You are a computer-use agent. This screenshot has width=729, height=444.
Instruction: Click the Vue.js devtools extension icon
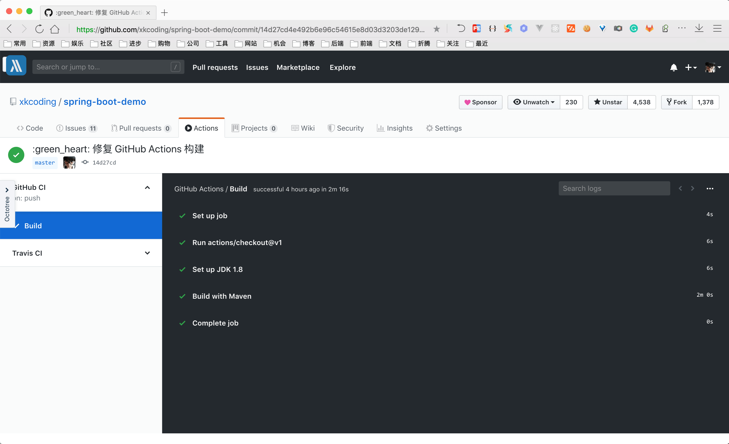pos(539,28)
